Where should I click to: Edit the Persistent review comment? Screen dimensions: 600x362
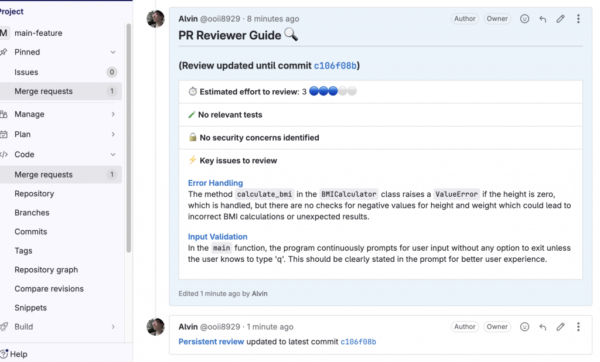(x=560, y=327)
